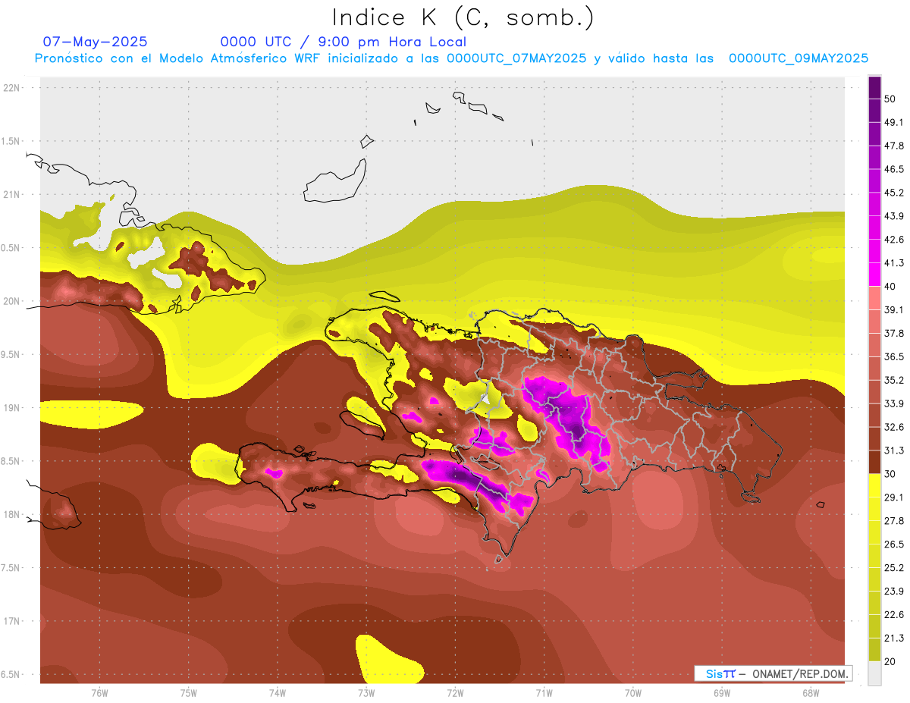Click the colorbar value "35.2"
Image resolution: width=910 pixels, height=703 pixels.
(x=894, y=380)
